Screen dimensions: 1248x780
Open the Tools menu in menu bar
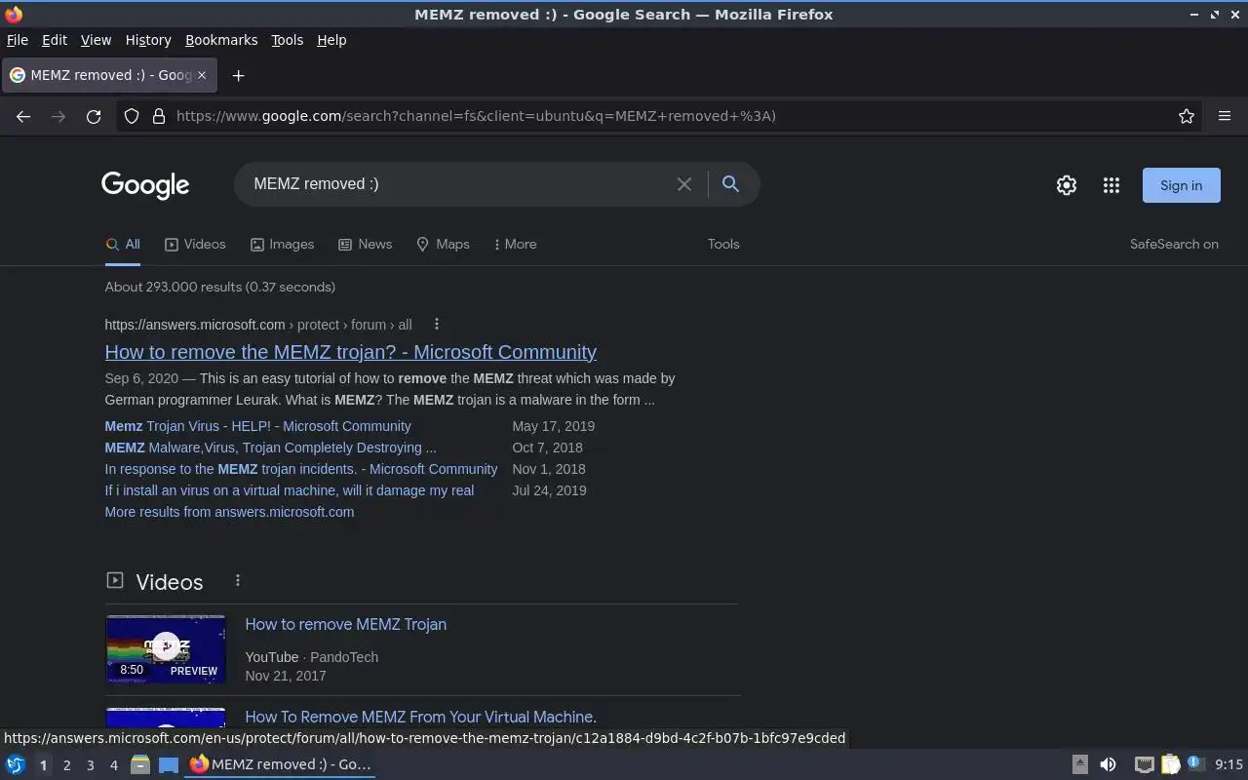(x=287, y=40)
